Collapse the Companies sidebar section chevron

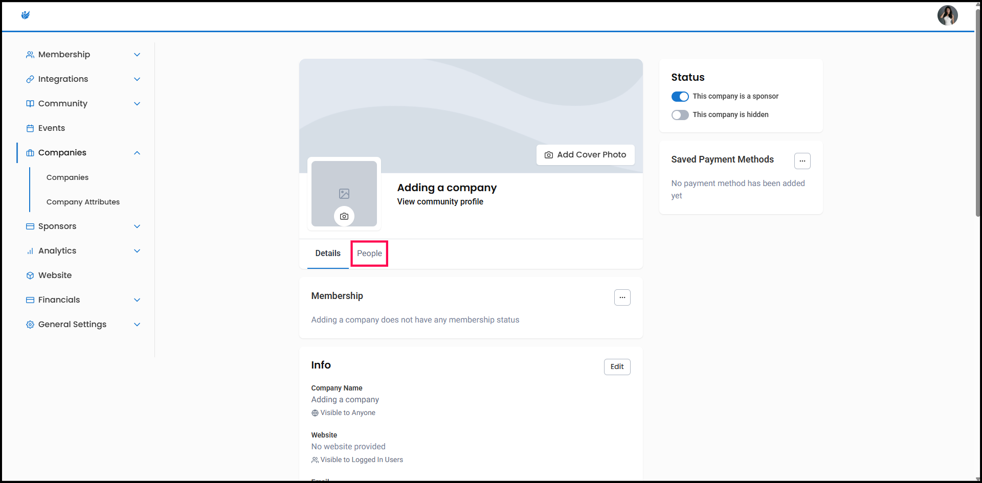click(x=137, y=153)
